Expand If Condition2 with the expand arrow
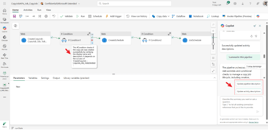The height and width of the screenshot is (130, 268). (x=169, y=34)
